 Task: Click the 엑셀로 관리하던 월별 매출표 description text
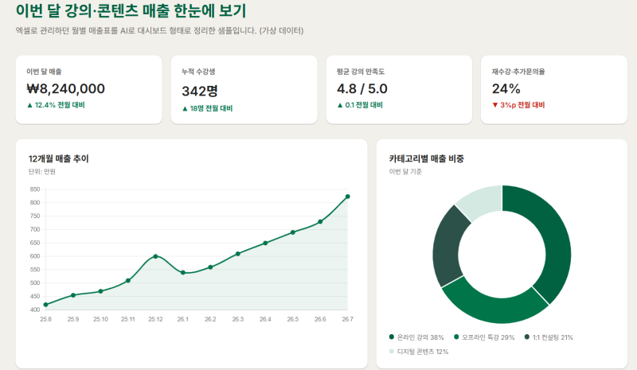pos(159,30)
